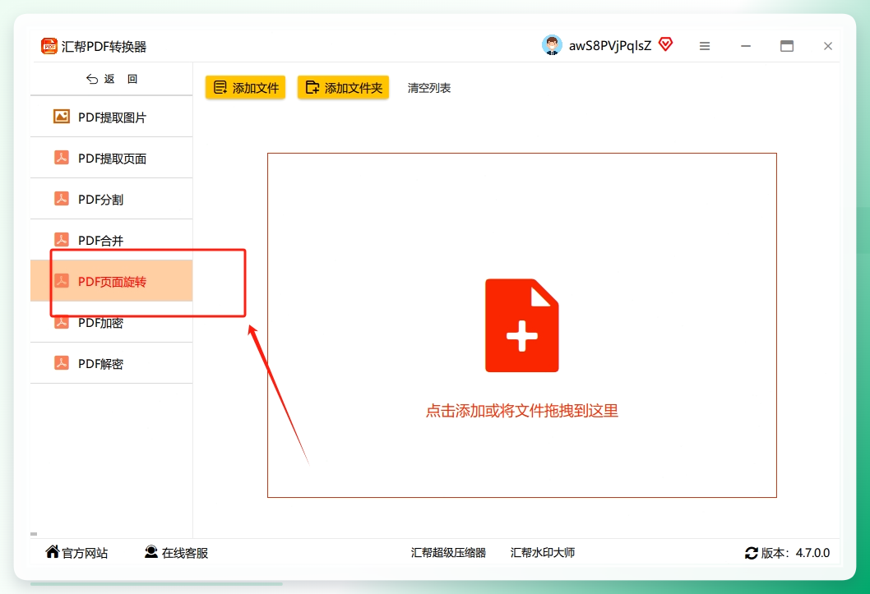
Task: Open the hamburger menu icon
Action: click(x=705, y=46)
